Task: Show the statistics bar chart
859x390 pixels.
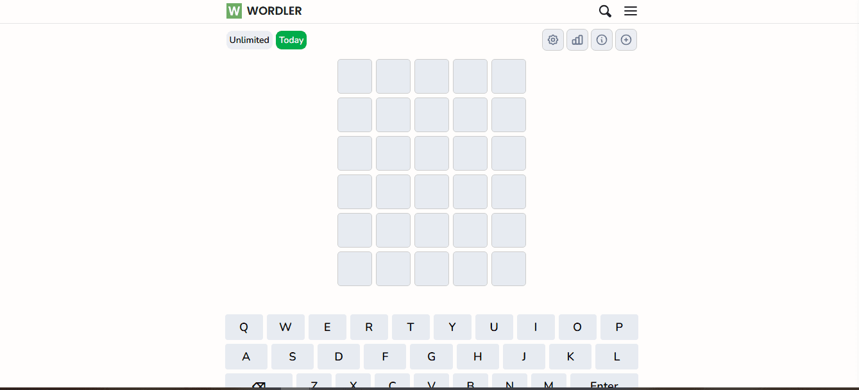Action: click(577, 40)
